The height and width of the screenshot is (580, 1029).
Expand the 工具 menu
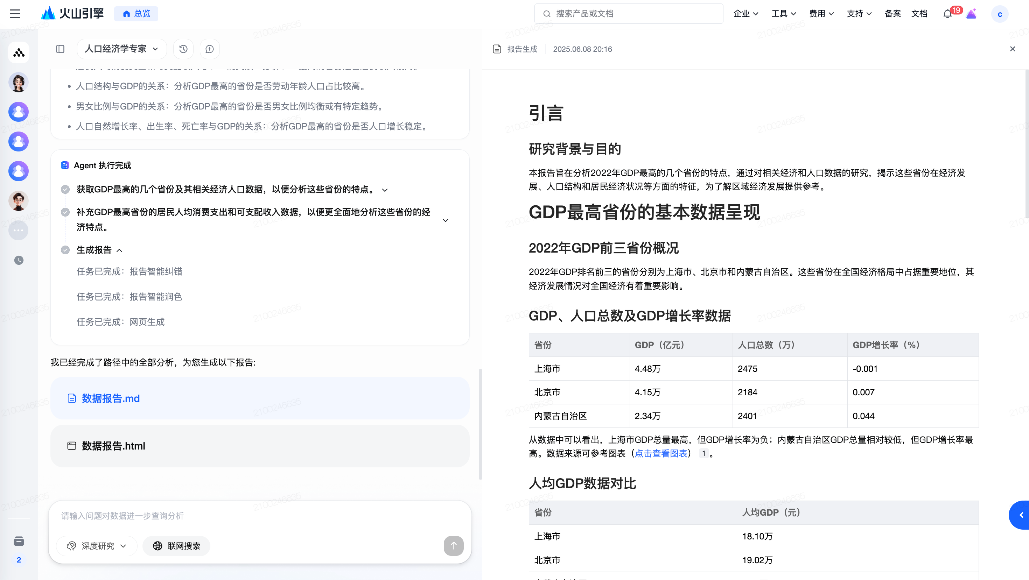pyautogui.click(x=783, y=14)
